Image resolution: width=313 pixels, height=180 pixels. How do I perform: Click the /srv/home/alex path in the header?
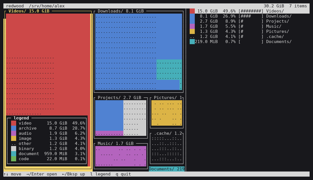(47, 6)
